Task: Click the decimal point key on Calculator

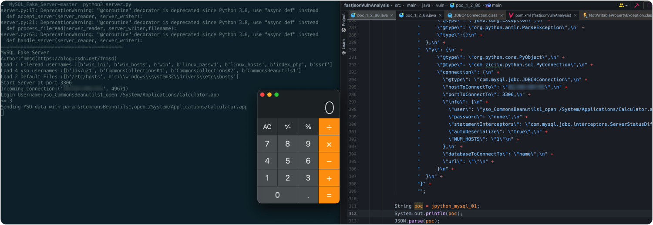Action: [308, 195]
